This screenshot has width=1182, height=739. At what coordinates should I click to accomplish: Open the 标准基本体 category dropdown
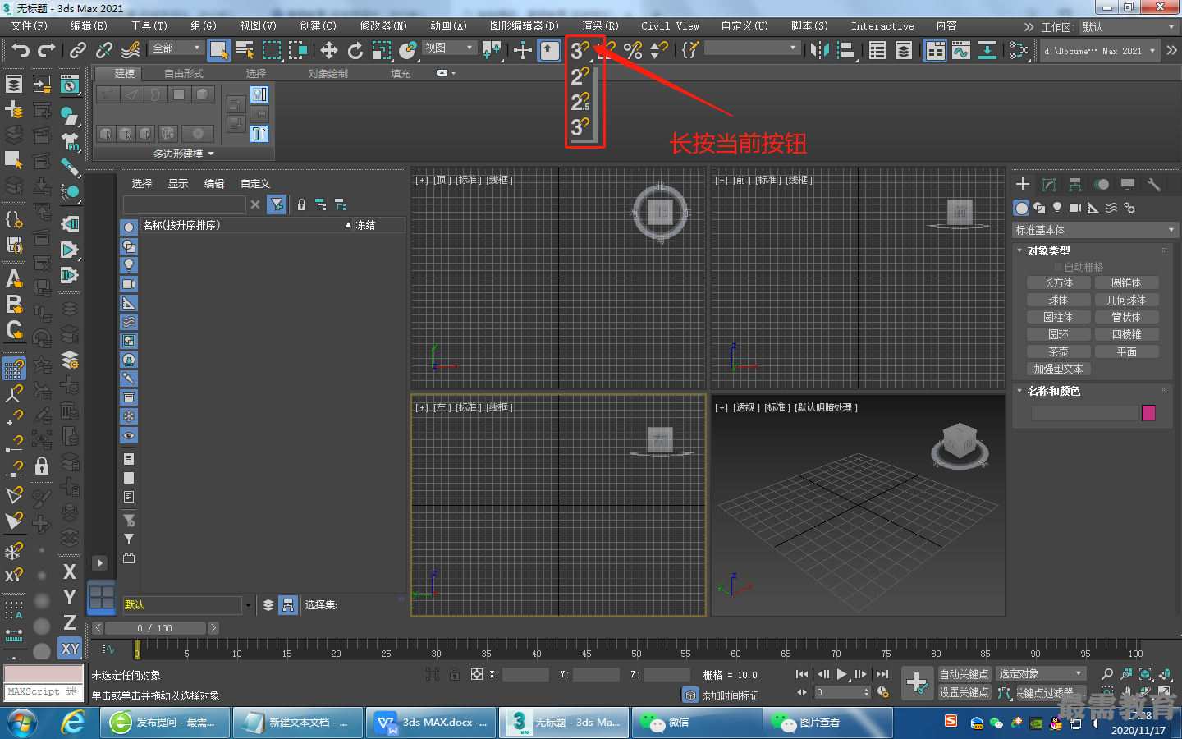point(1095,230)
